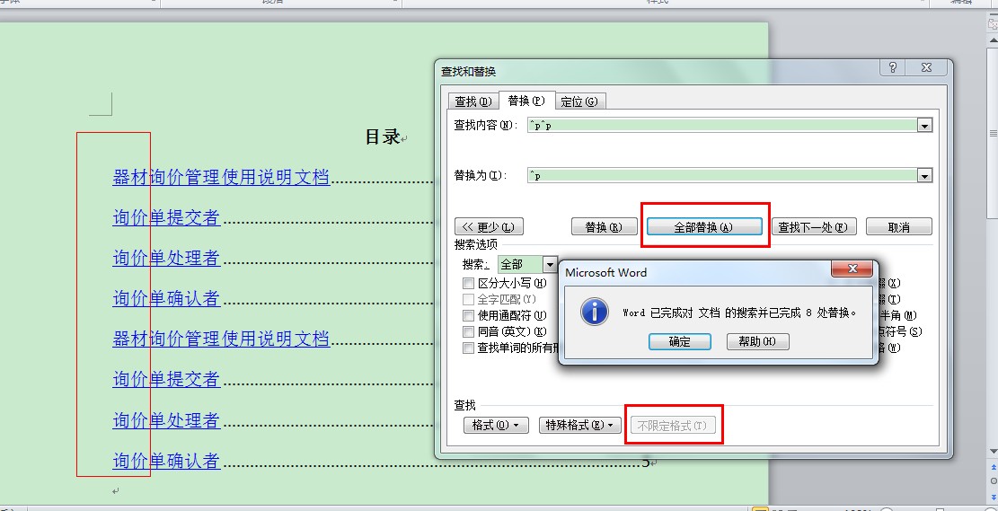
Task: Click the greyed-out 全字匹配 checkbox
Action: point(468,299)
